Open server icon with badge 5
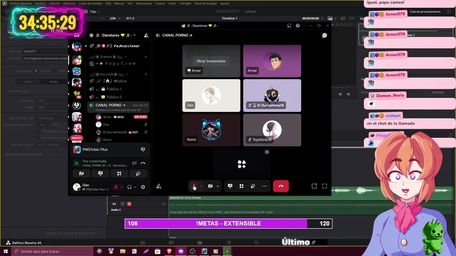 pos(77,82)
